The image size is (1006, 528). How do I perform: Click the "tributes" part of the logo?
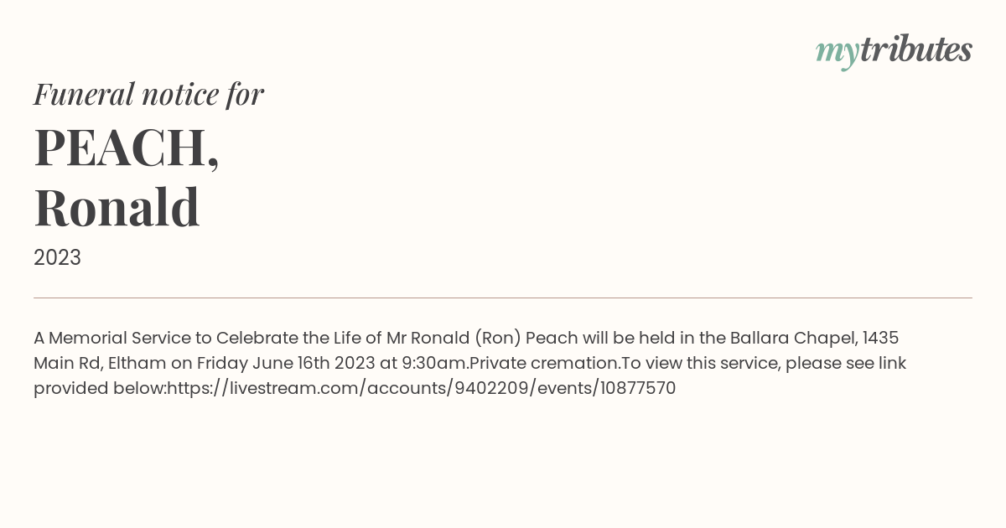pos(916,49)
